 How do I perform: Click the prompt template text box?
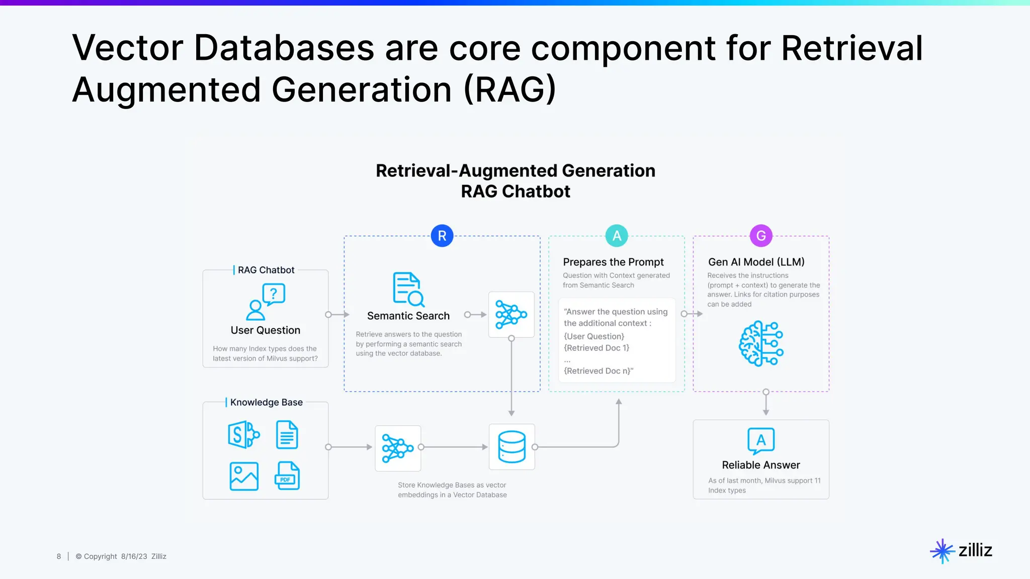(617, 340)
